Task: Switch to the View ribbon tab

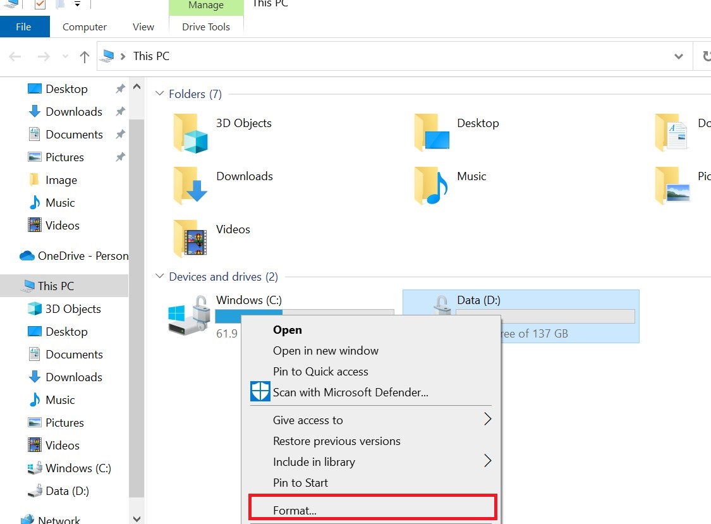Action: coord(142,27)
